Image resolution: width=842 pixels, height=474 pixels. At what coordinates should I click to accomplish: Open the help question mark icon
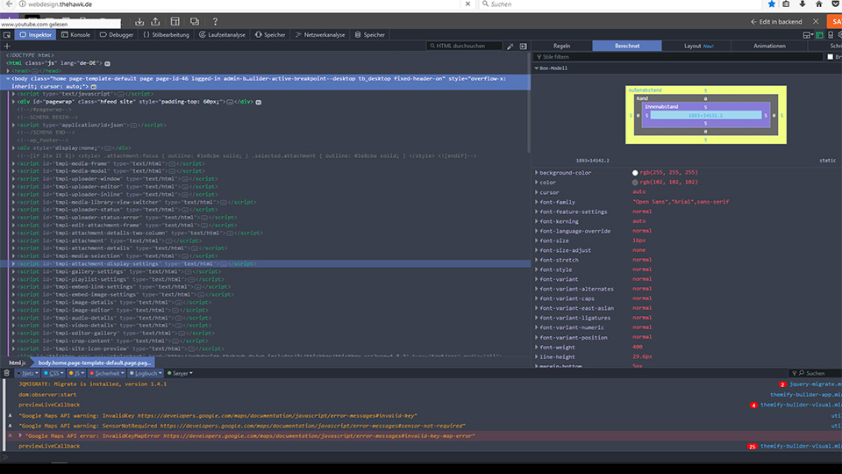tap(216, 21)
